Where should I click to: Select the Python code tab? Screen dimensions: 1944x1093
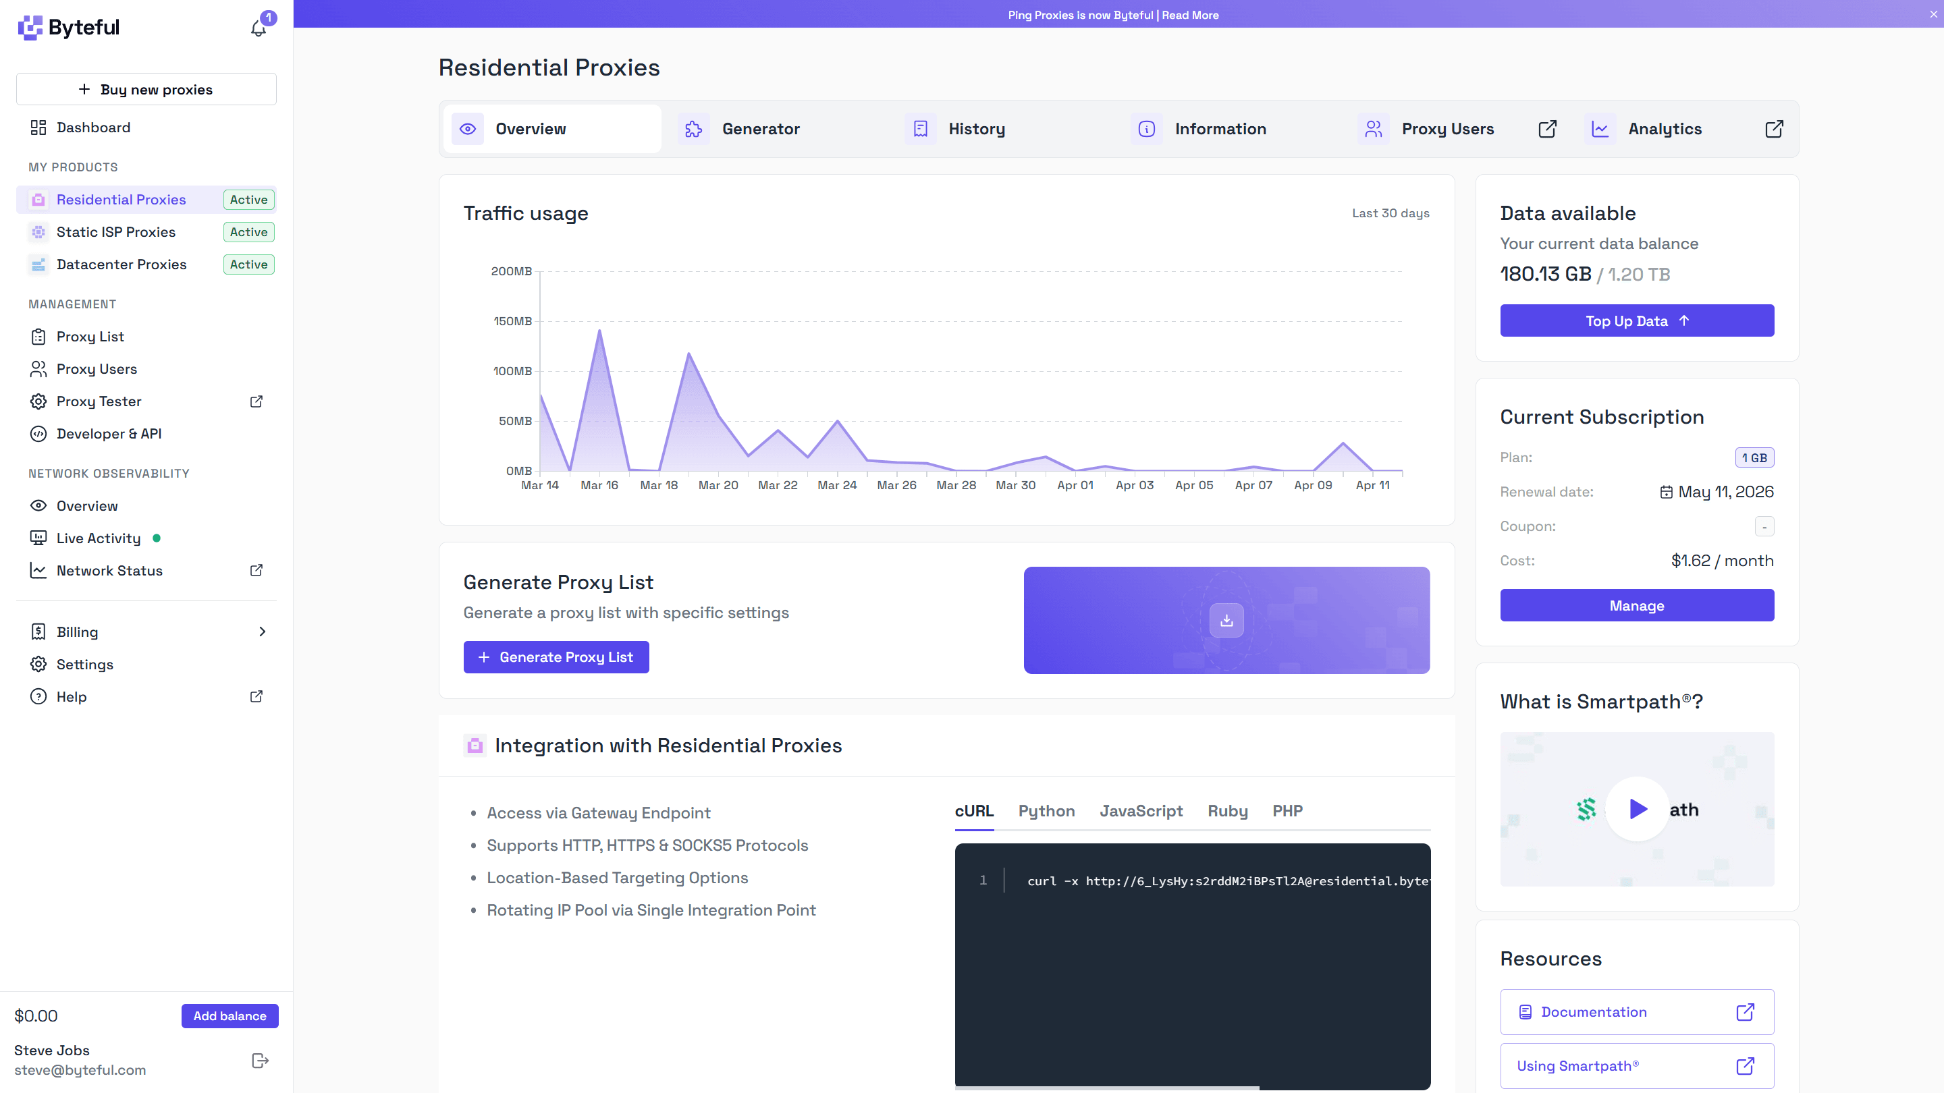[1046, 811]
